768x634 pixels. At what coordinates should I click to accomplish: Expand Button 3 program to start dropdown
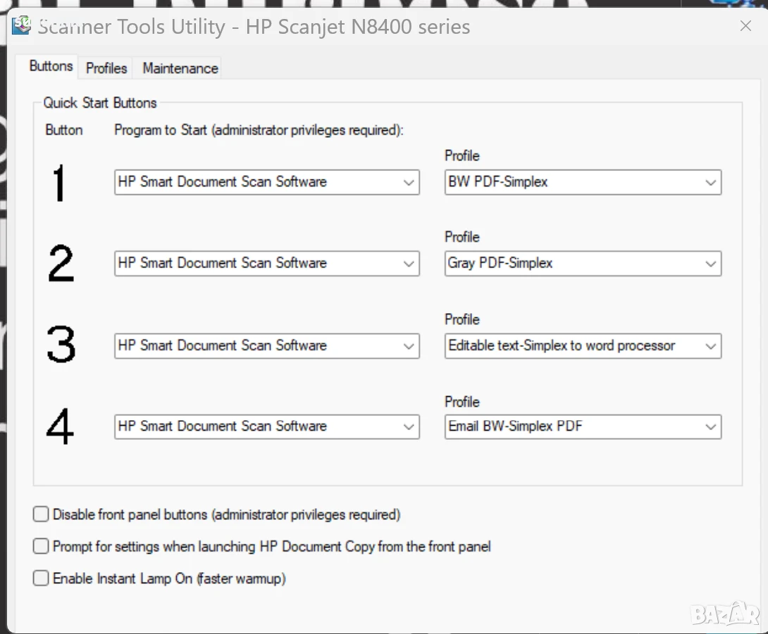[x=267, y=346]
